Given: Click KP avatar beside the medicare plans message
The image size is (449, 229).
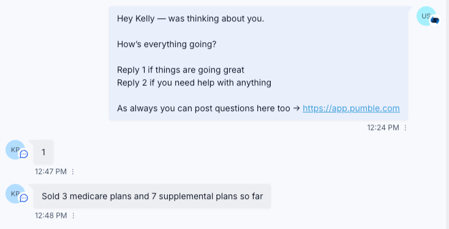Looking at the screenshot, I should tap(15, 194).
